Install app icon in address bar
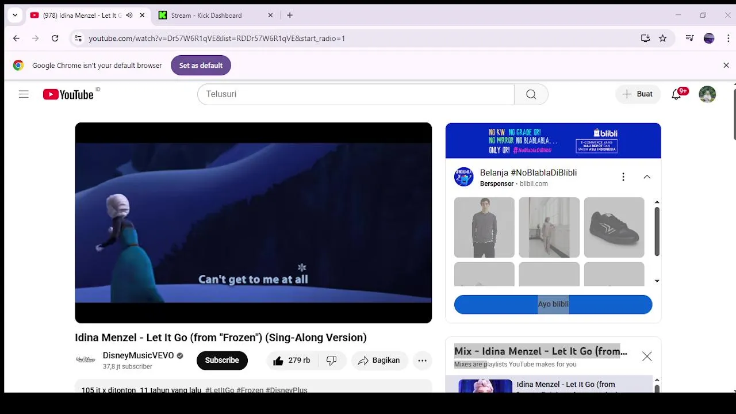The width and height of the screenshot is (736, 414). [x=645, y=39]
